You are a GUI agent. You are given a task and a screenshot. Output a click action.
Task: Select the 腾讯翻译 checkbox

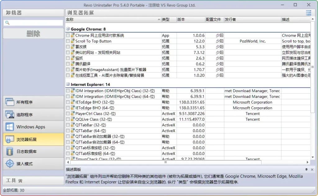point(68,64)
